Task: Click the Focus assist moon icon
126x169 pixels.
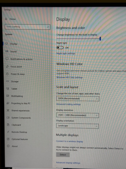Action: [7, 66]
